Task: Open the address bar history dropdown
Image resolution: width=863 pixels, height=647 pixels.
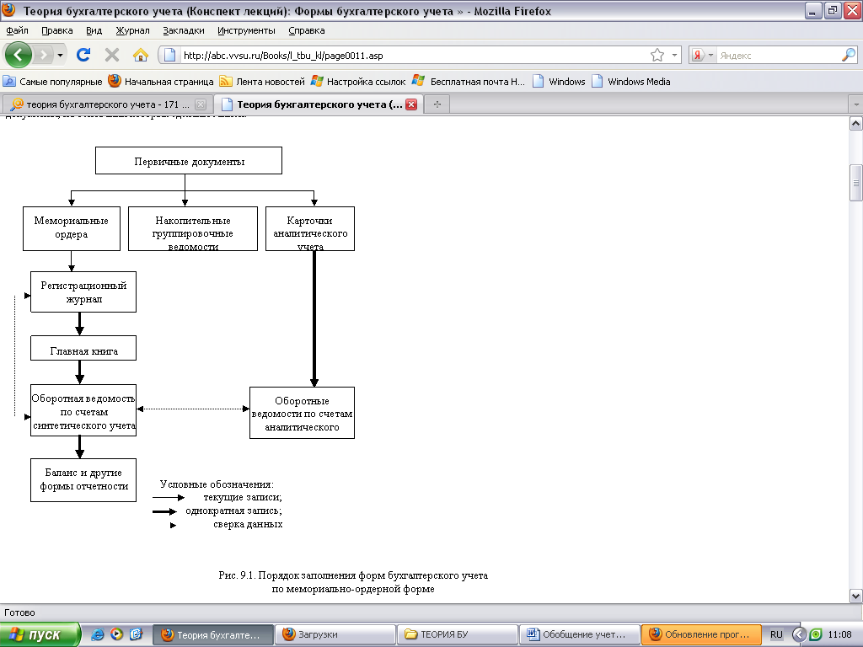Action: pyautogui.click(x=674, y=55)
